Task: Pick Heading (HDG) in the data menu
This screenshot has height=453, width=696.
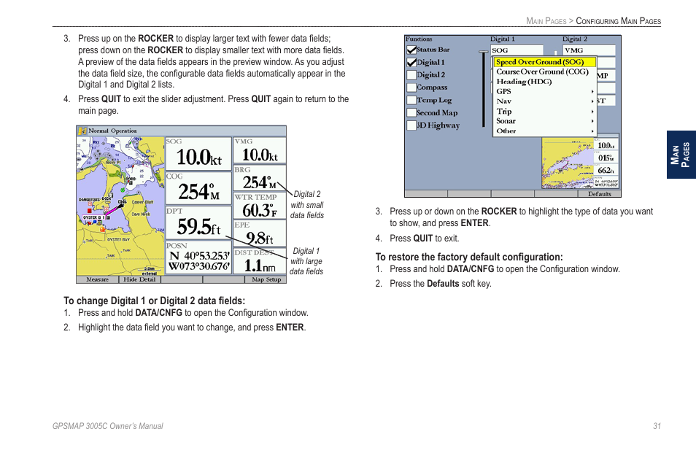Action: coord(545,82)
